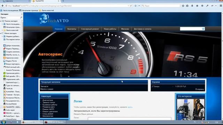
Task: Open the Контакты menu item
Action: 72,29
